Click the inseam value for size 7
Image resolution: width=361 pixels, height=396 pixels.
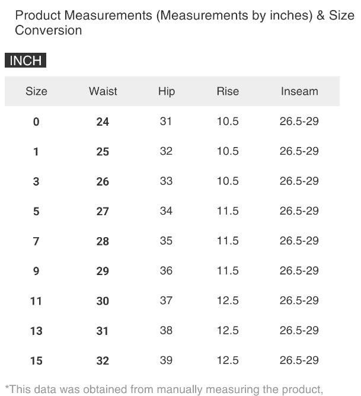tap(299, 241)
